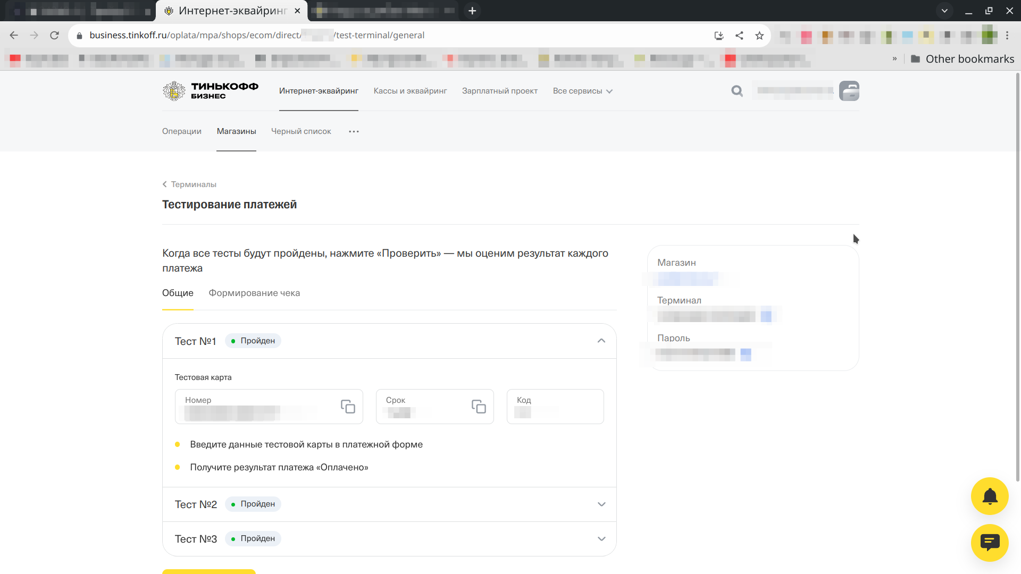Show more submenu items via ellipsis
1021x574 pixels.
coord(354,131)
